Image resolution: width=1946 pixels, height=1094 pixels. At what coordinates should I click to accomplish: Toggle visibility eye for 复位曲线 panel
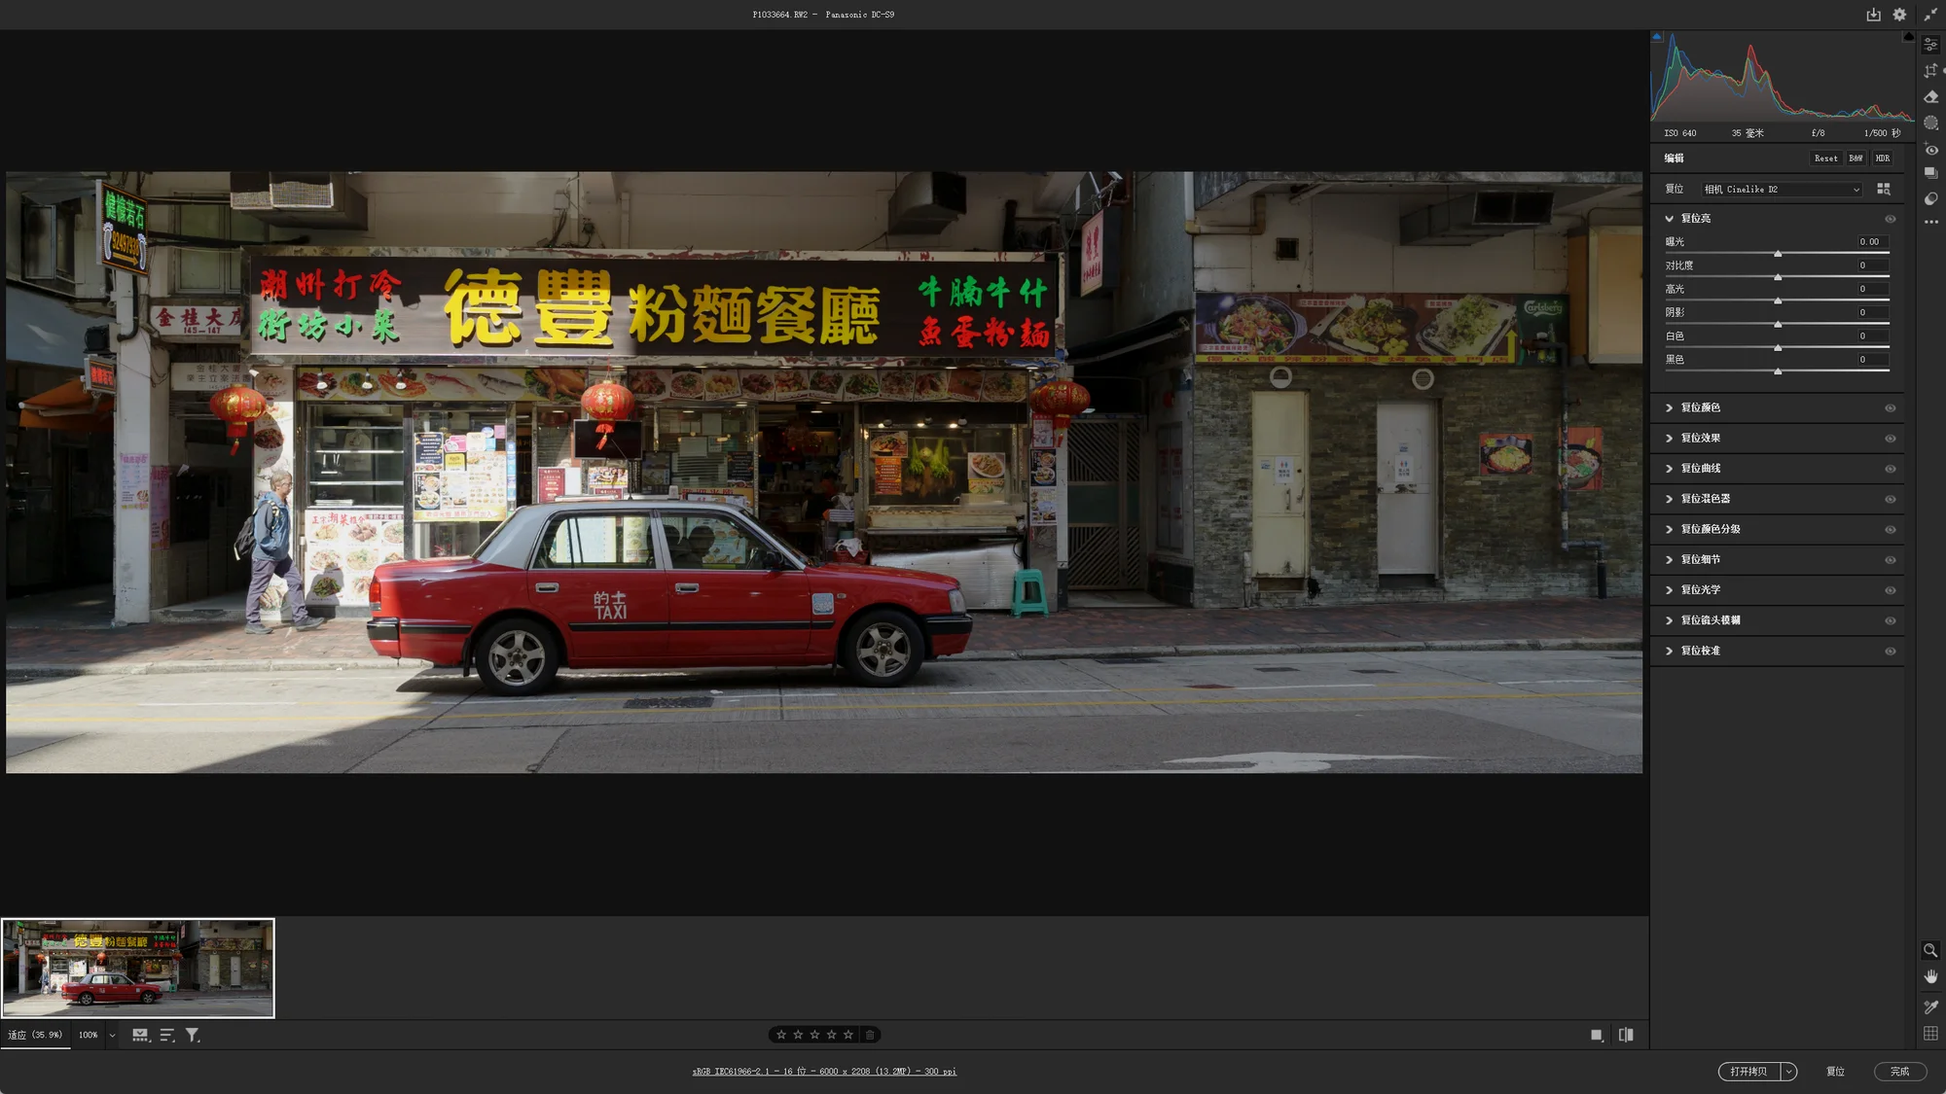(1890, 469)
